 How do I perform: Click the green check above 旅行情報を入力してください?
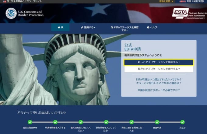pyautogui.click(x=106, y=122)
